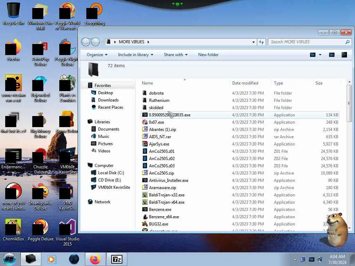Sort by Size column header
The image size is (355, 266).
click(327, 83)
